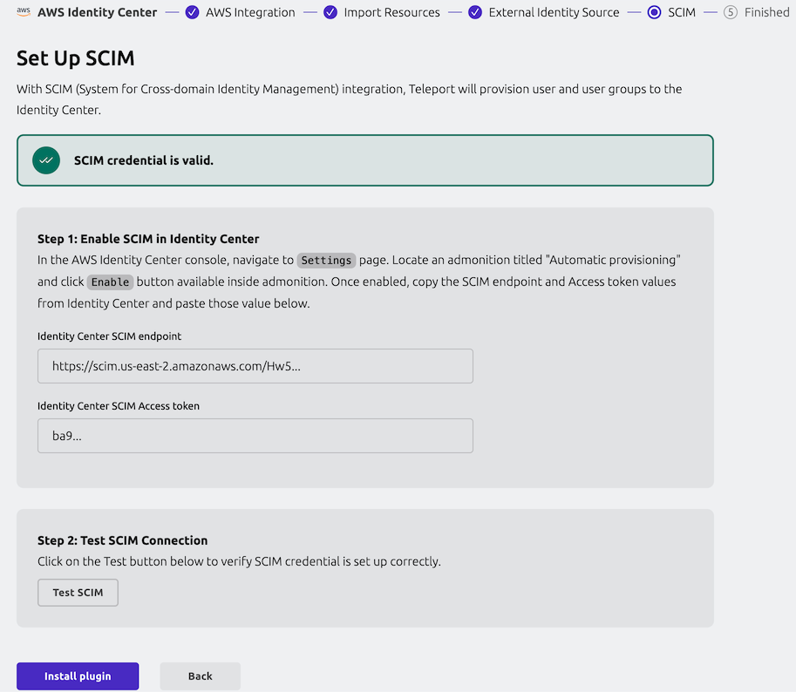The image size is (796, 692).
Task: Click the Settings code badge in Step 1
Action: tap(326, 260)
